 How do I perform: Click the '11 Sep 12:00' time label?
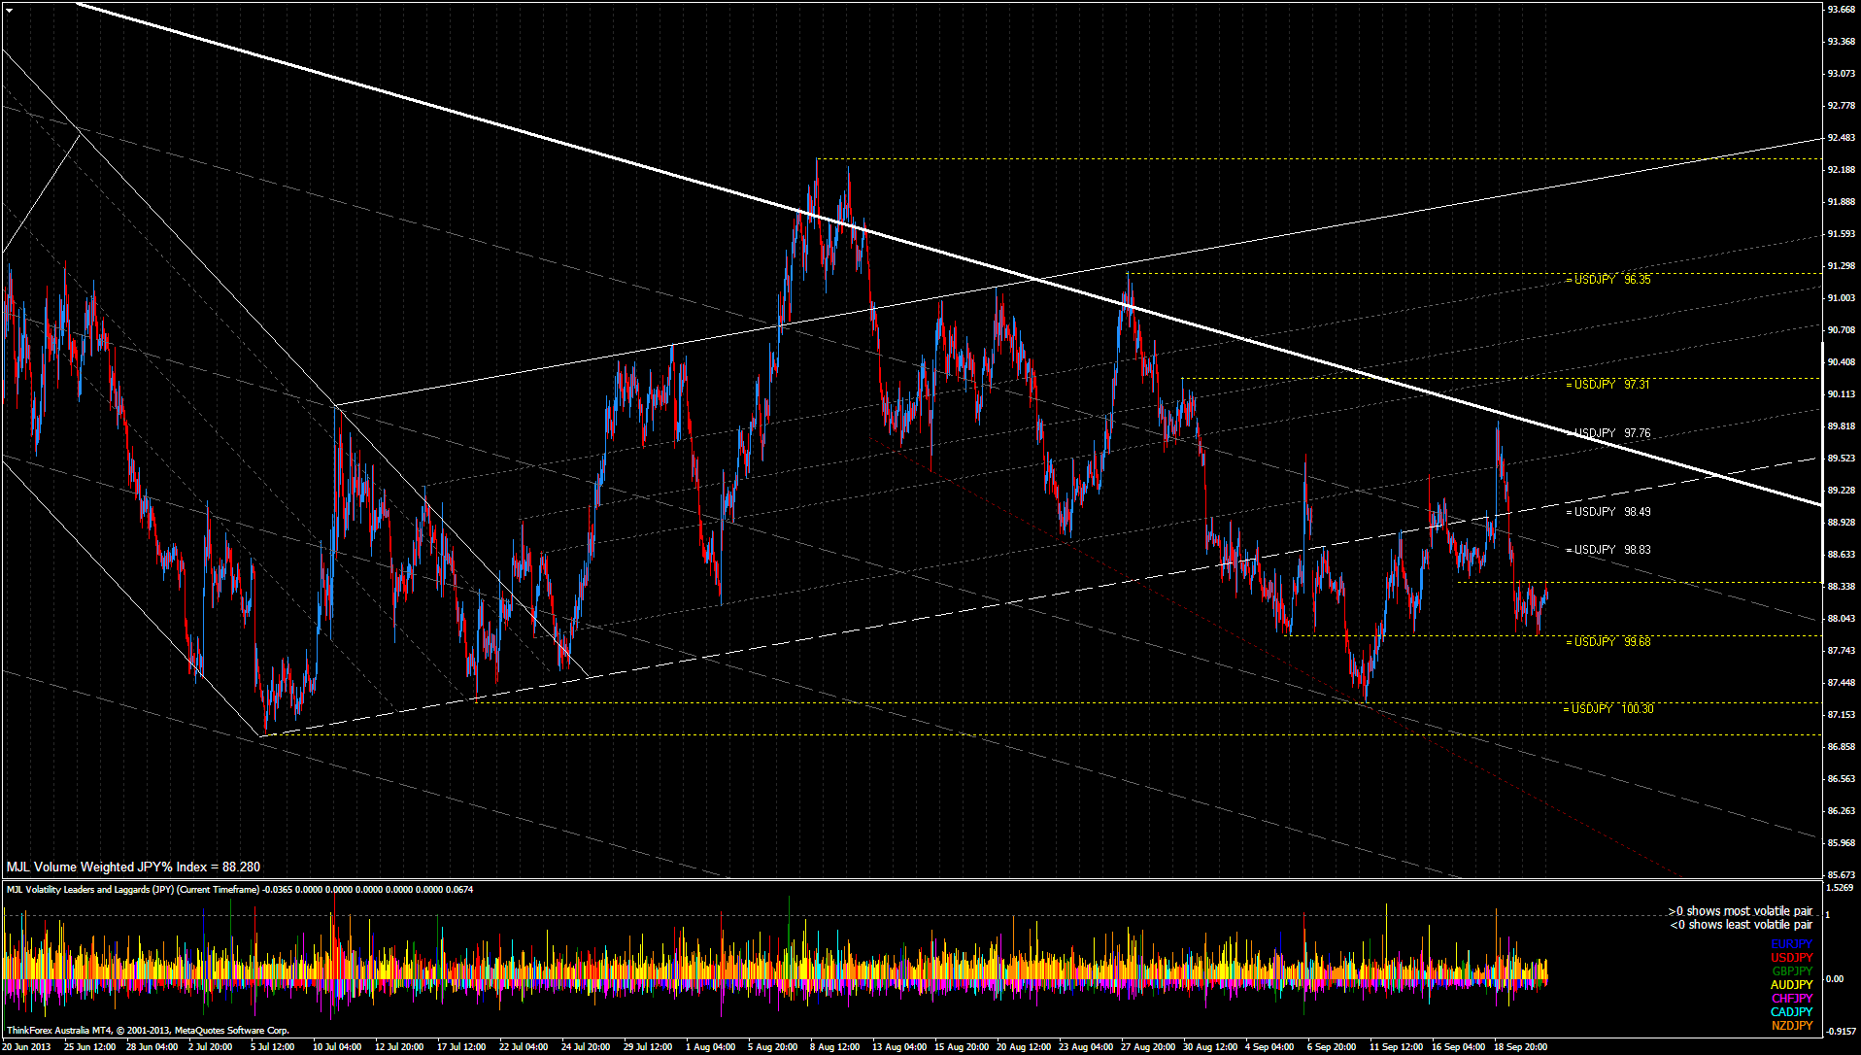point(1396,1047)
